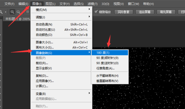This screenshot has height=109, width=185.
Task: Choose 计算(C)... menu entry
Action: coord(61,86)
